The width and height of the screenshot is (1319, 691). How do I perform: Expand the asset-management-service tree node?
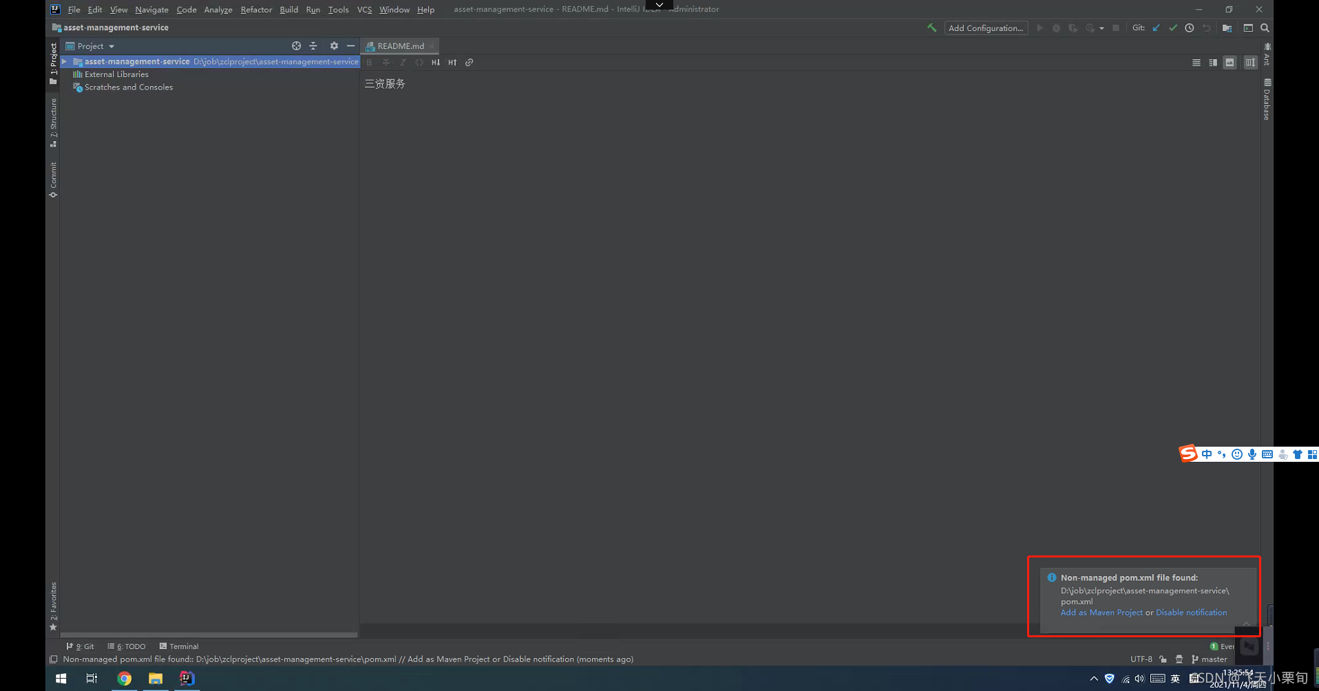point(64,61)
